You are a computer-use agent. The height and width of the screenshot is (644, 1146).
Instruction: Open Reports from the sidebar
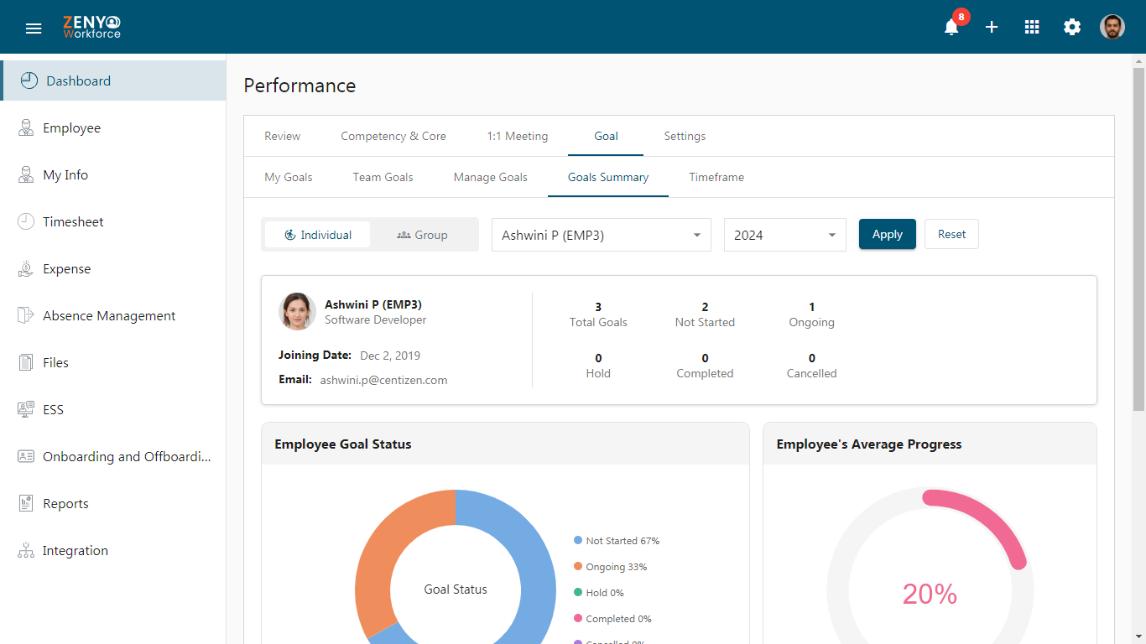[x=113, y=503]
